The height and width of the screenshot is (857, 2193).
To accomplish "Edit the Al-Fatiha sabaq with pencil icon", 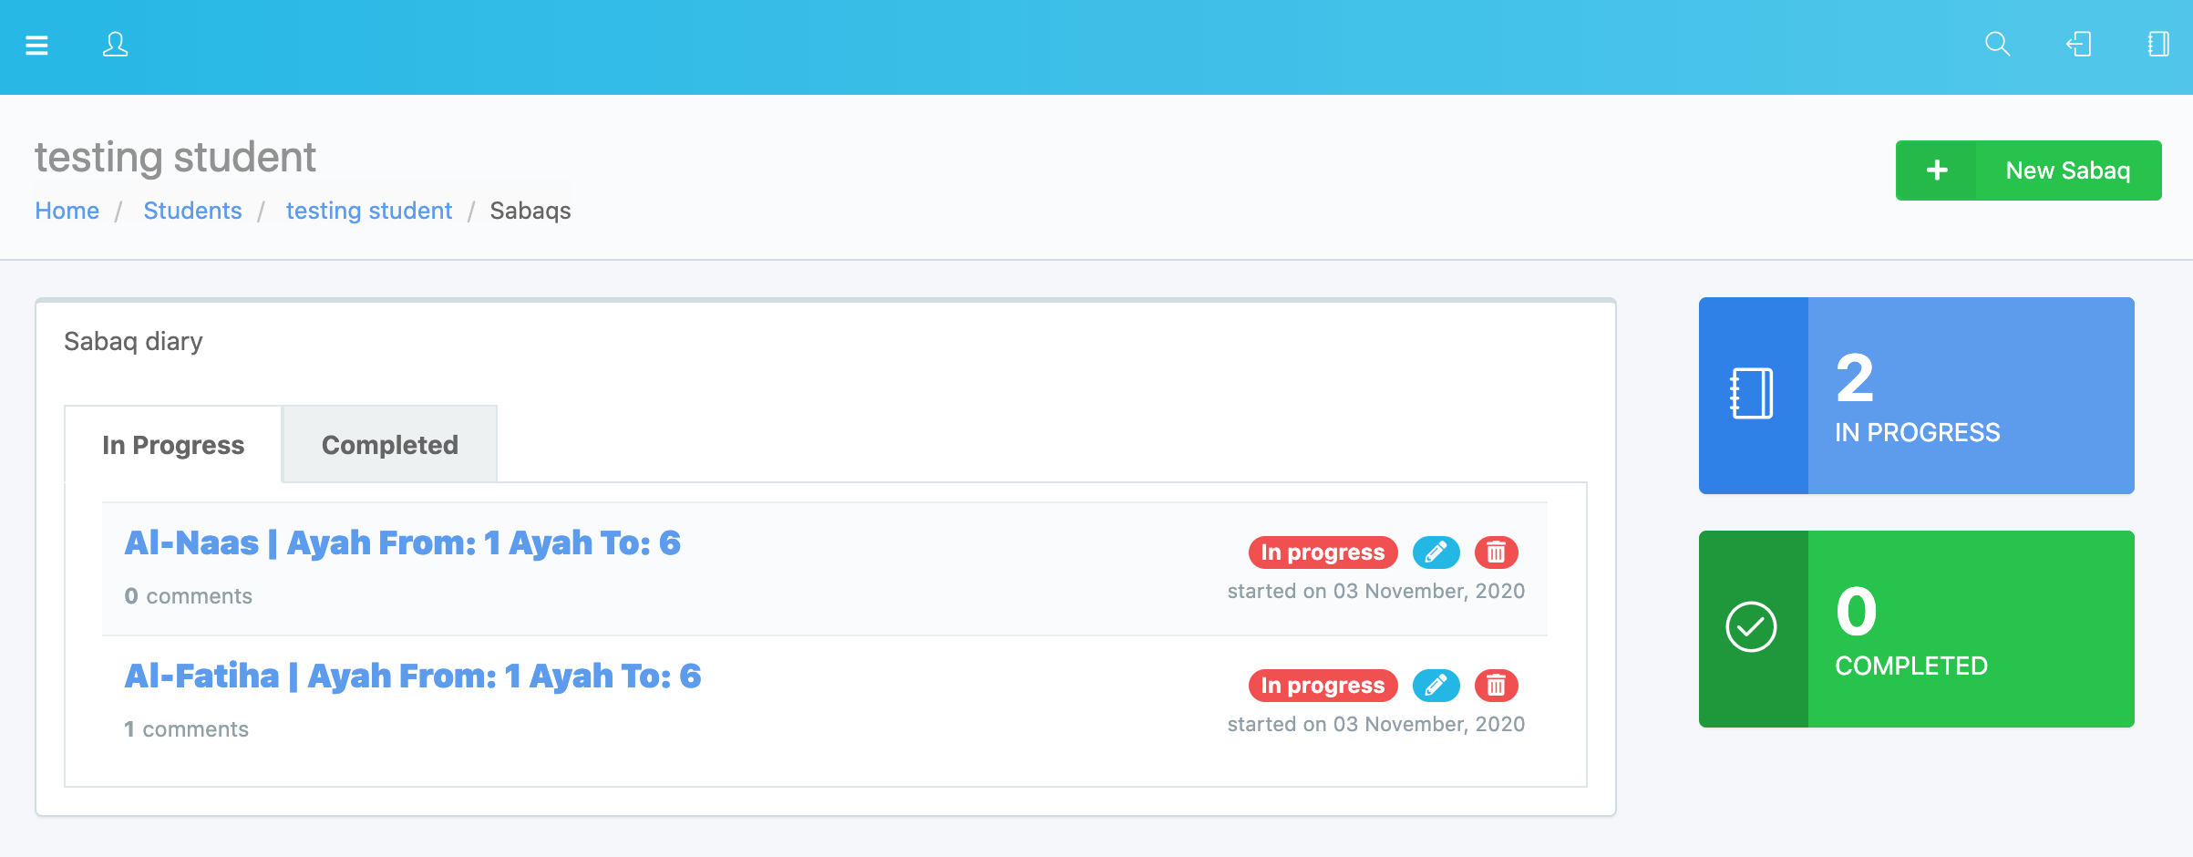I will pos(1436,686).
